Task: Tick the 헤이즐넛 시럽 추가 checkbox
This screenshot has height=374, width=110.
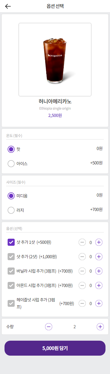Action: click(x=11, y=303)
